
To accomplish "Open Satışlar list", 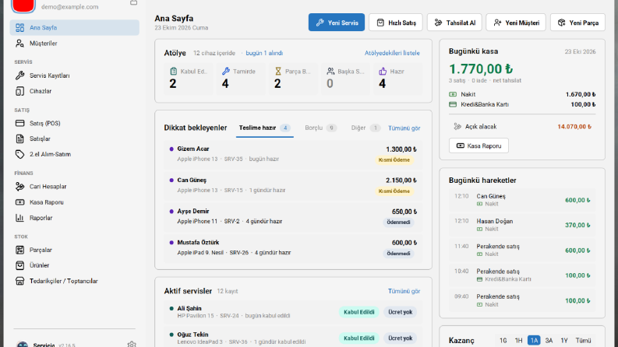I will pos(75,139).
